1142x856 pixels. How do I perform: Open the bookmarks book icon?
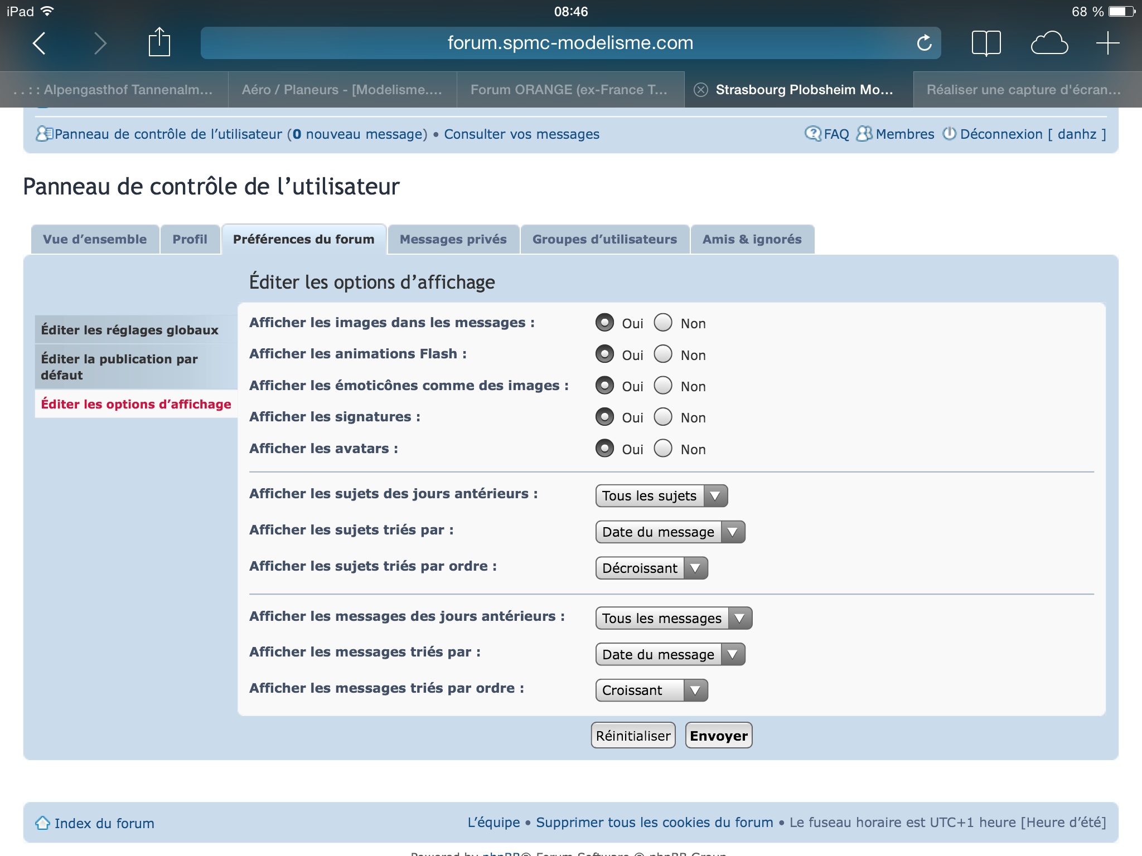click(986, 43)
